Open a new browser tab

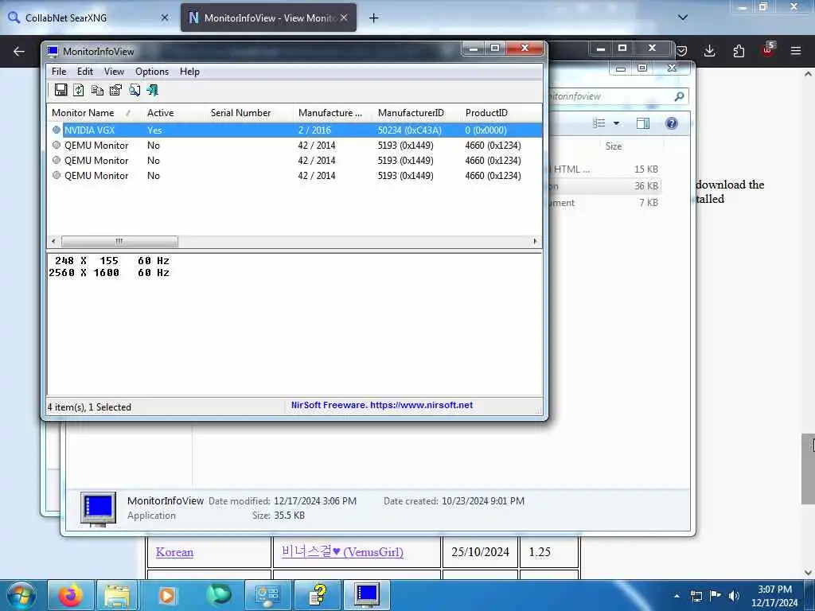point(373,18)
